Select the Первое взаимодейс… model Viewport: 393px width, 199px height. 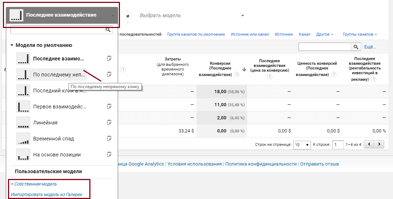point(60,107)
